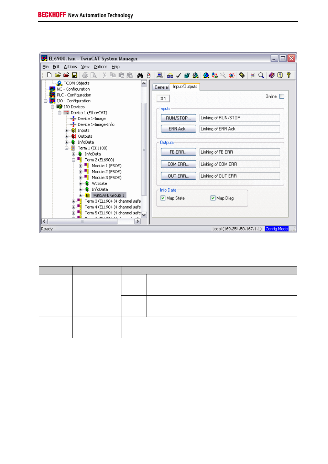The height and width of the screenshot is (464, 328).
Task: Click the TCOM Objects tree icon
Action: (x=59, y=83)
